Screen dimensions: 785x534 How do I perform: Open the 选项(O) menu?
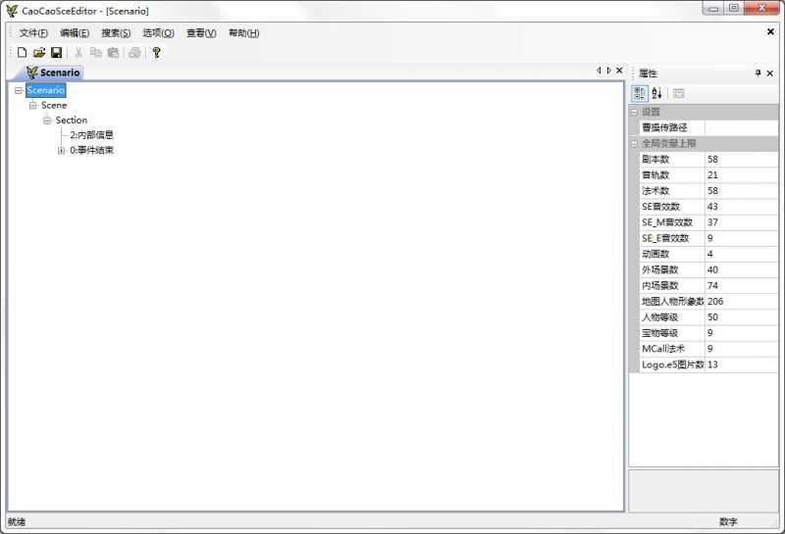(x=158, y=32)
